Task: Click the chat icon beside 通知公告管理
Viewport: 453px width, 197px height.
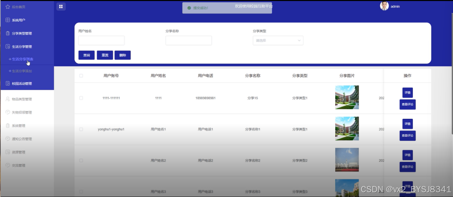Action: pyautogui.click(x=7, y=139)
